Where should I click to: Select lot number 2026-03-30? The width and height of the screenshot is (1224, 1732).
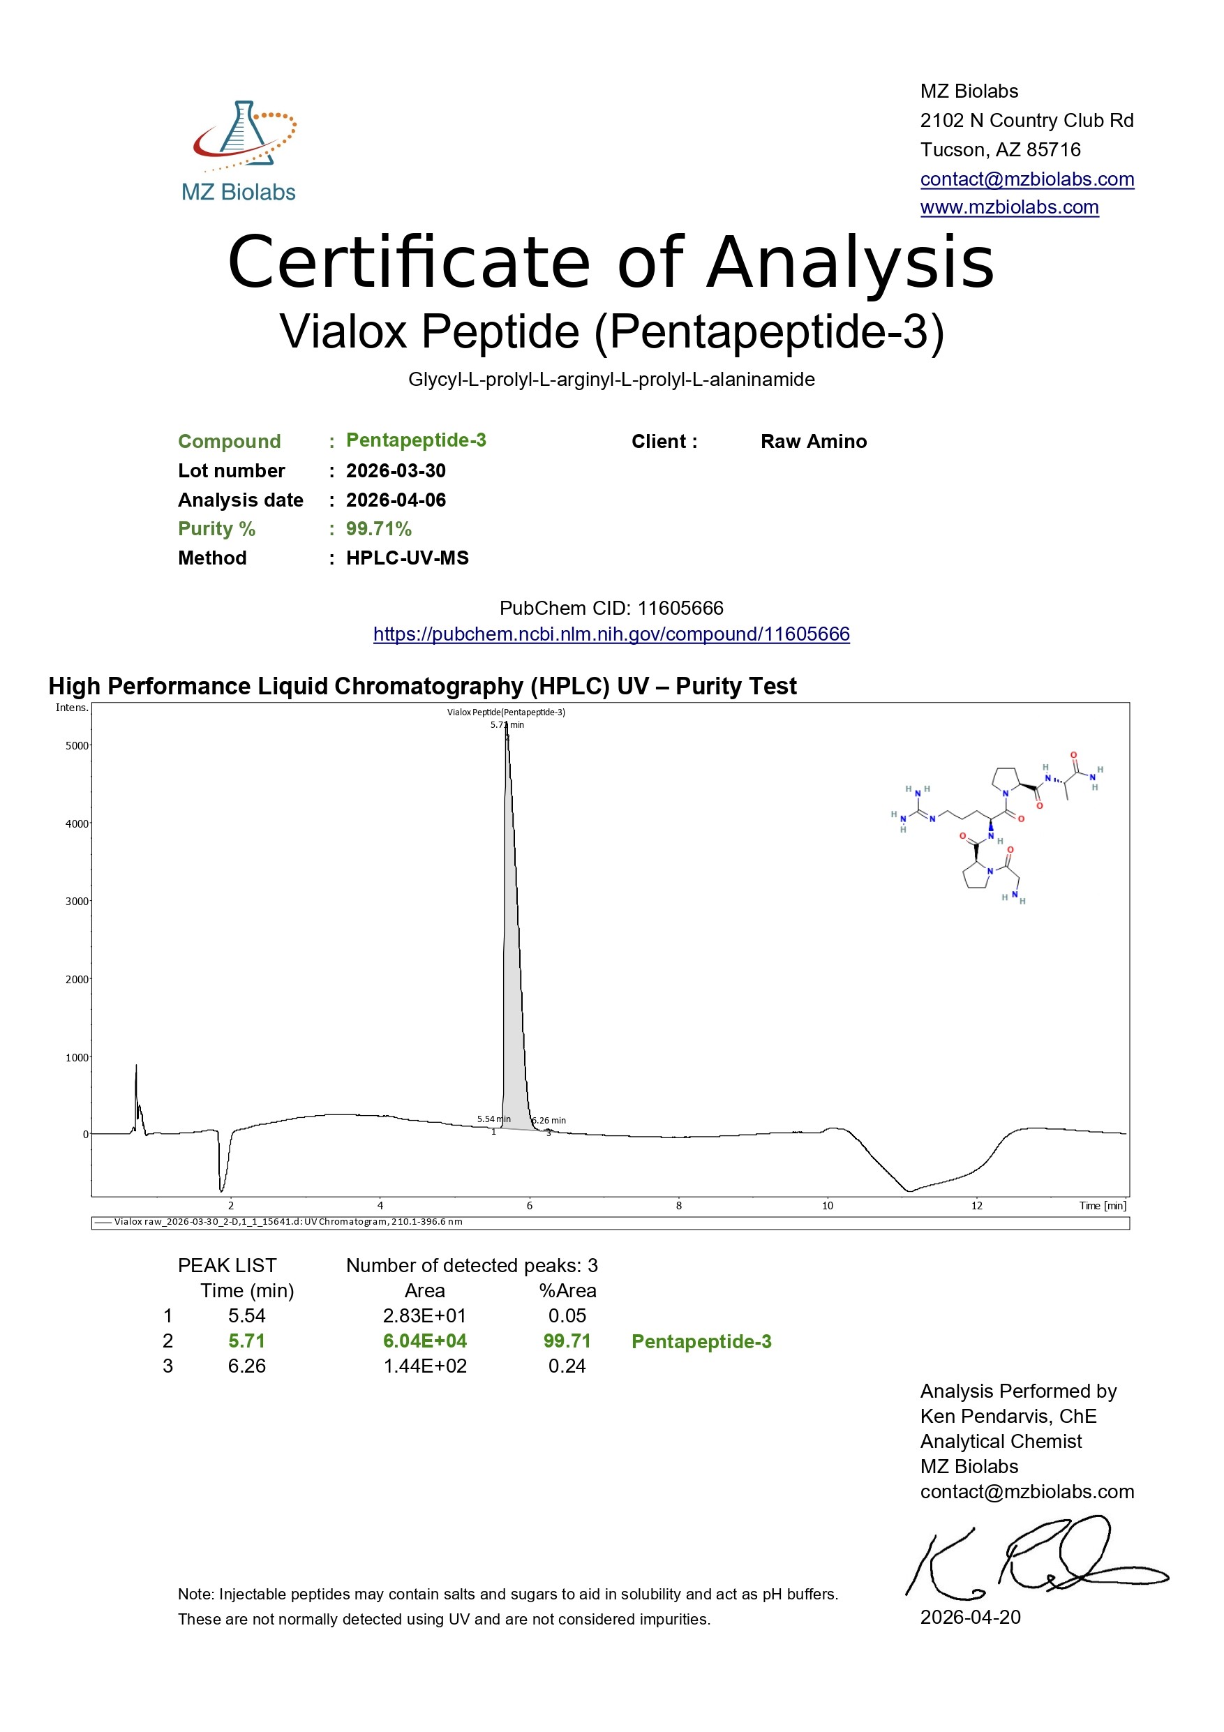(x=396, y=471)
